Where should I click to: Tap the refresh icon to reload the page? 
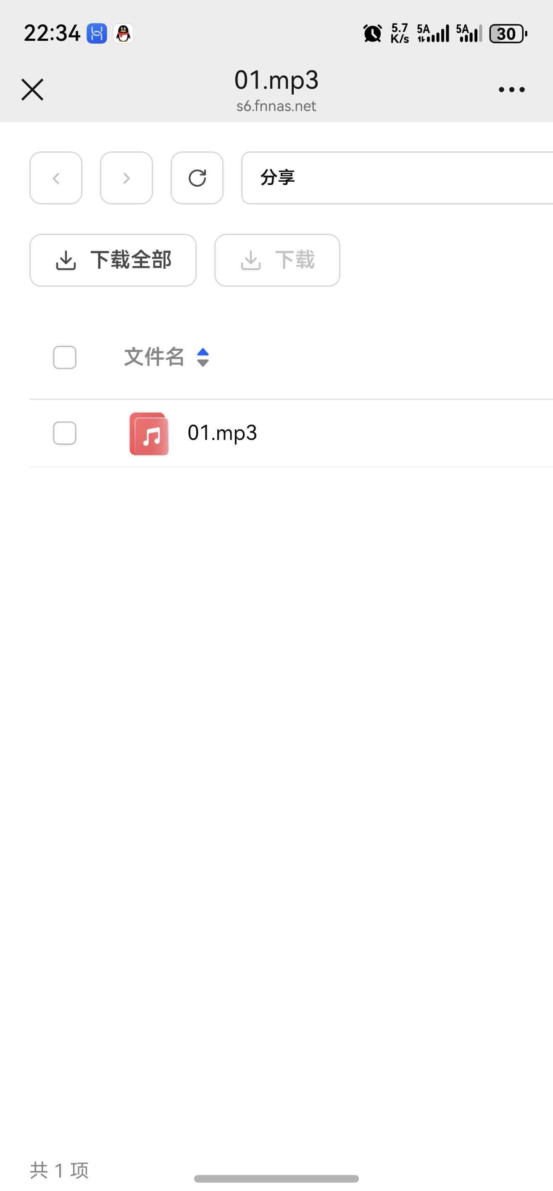(x=197, y=178)
